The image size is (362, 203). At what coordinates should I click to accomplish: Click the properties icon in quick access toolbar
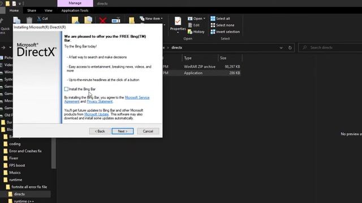coord(14,3)
